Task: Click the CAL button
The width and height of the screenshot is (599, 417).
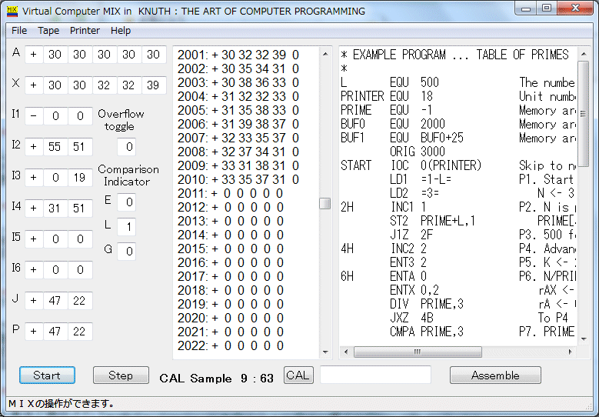Action: [298, 375]
